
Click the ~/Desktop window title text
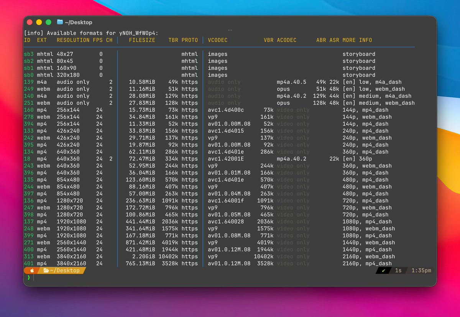(x=79, y=22)
